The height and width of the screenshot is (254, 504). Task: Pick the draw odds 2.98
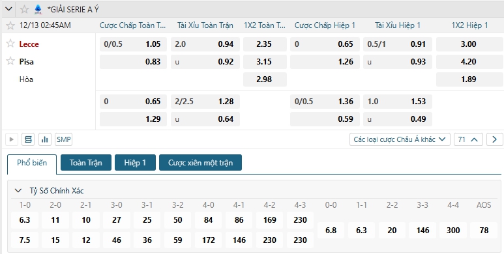pyautogui.click(x=265, y=79)
